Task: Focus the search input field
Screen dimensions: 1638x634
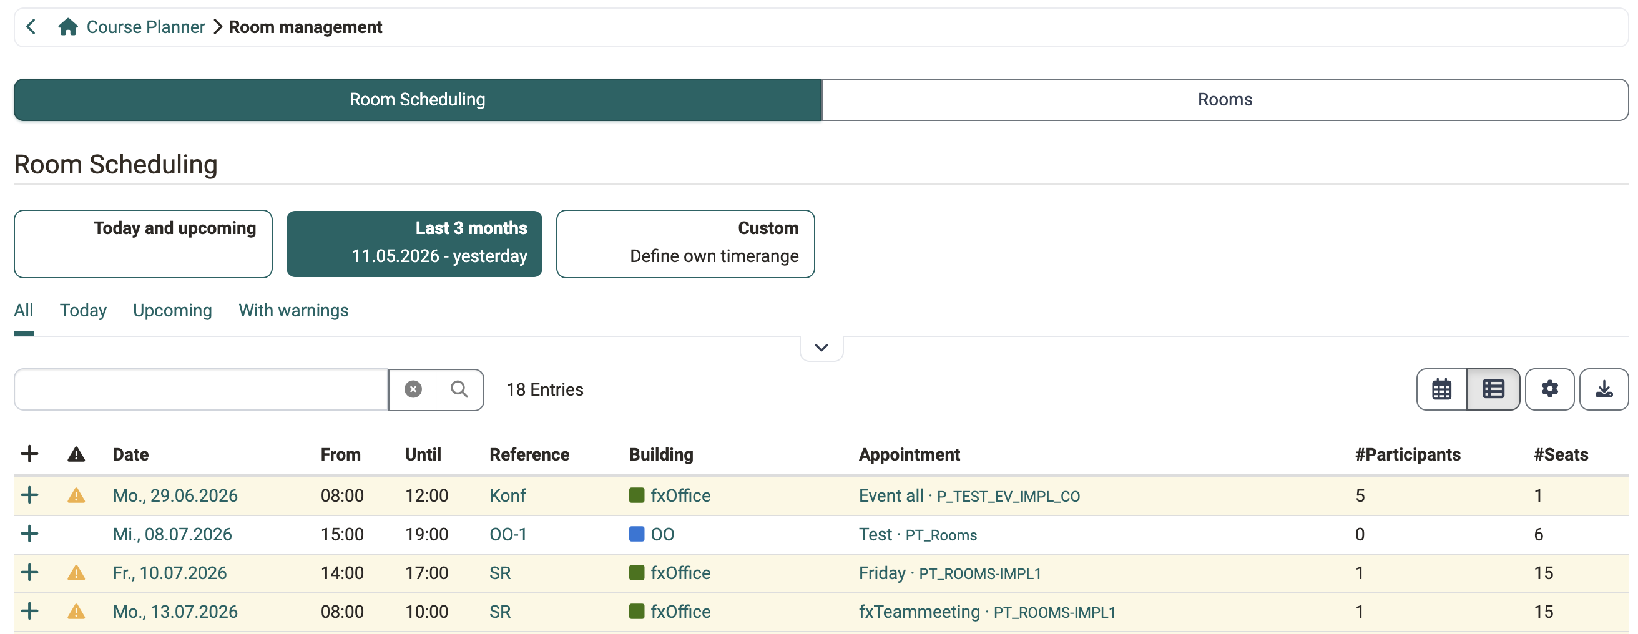Action: (201, 389)
